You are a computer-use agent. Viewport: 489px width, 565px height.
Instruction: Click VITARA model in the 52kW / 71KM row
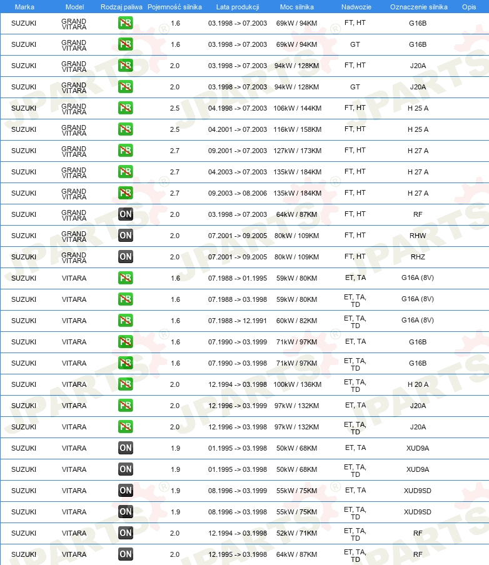click(x=74, y=533)
